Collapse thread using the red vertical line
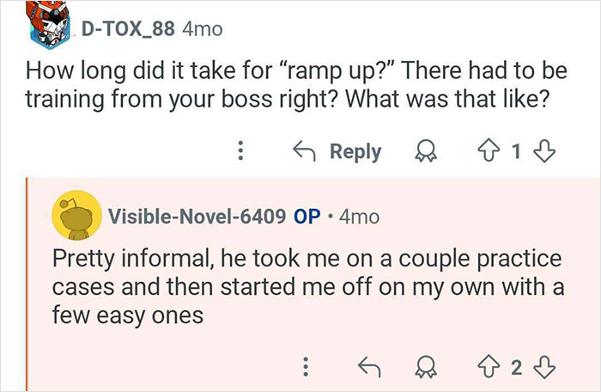Viewport: 601px width, 392px height. (29, 275)
